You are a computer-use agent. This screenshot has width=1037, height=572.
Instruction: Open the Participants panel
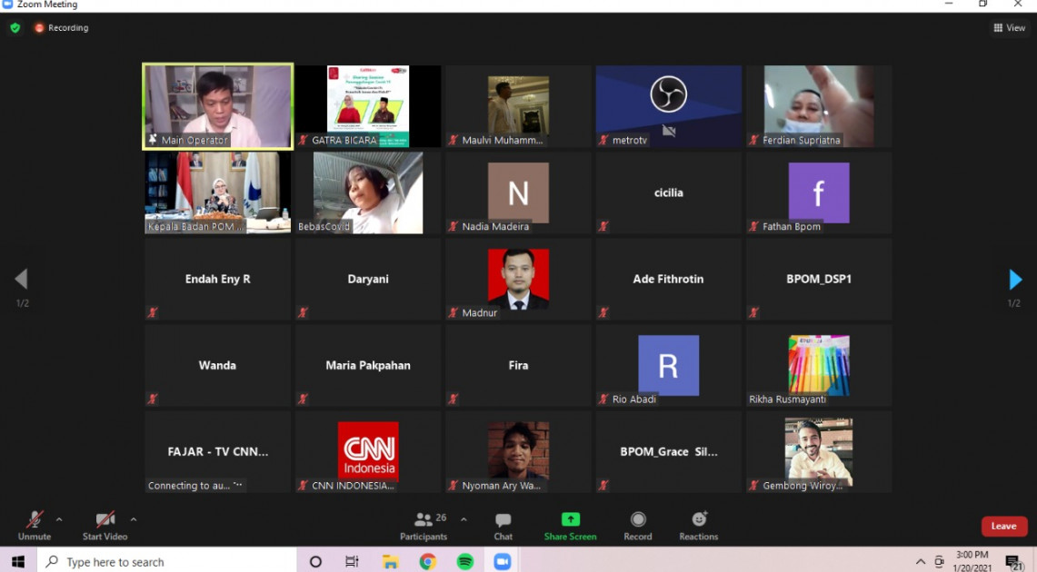pos(424,526)
